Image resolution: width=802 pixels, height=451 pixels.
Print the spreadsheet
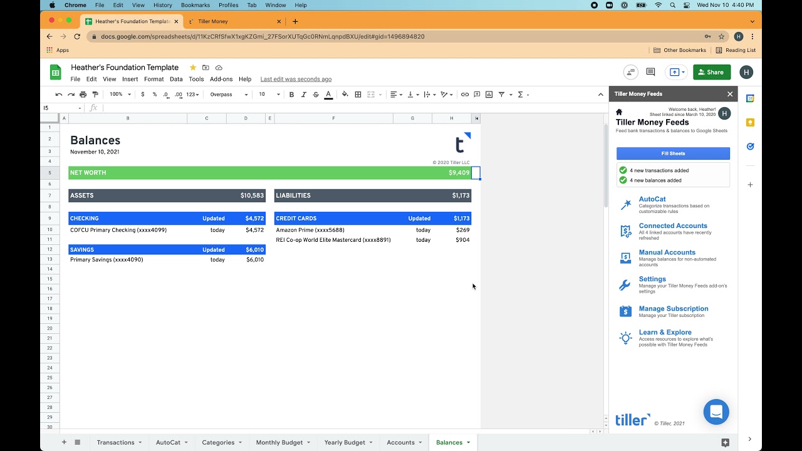click(x=83, y=95)
